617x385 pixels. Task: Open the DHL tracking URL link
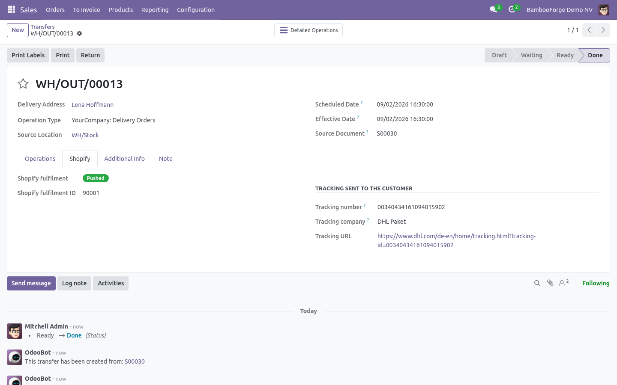[x=456, y=240]
